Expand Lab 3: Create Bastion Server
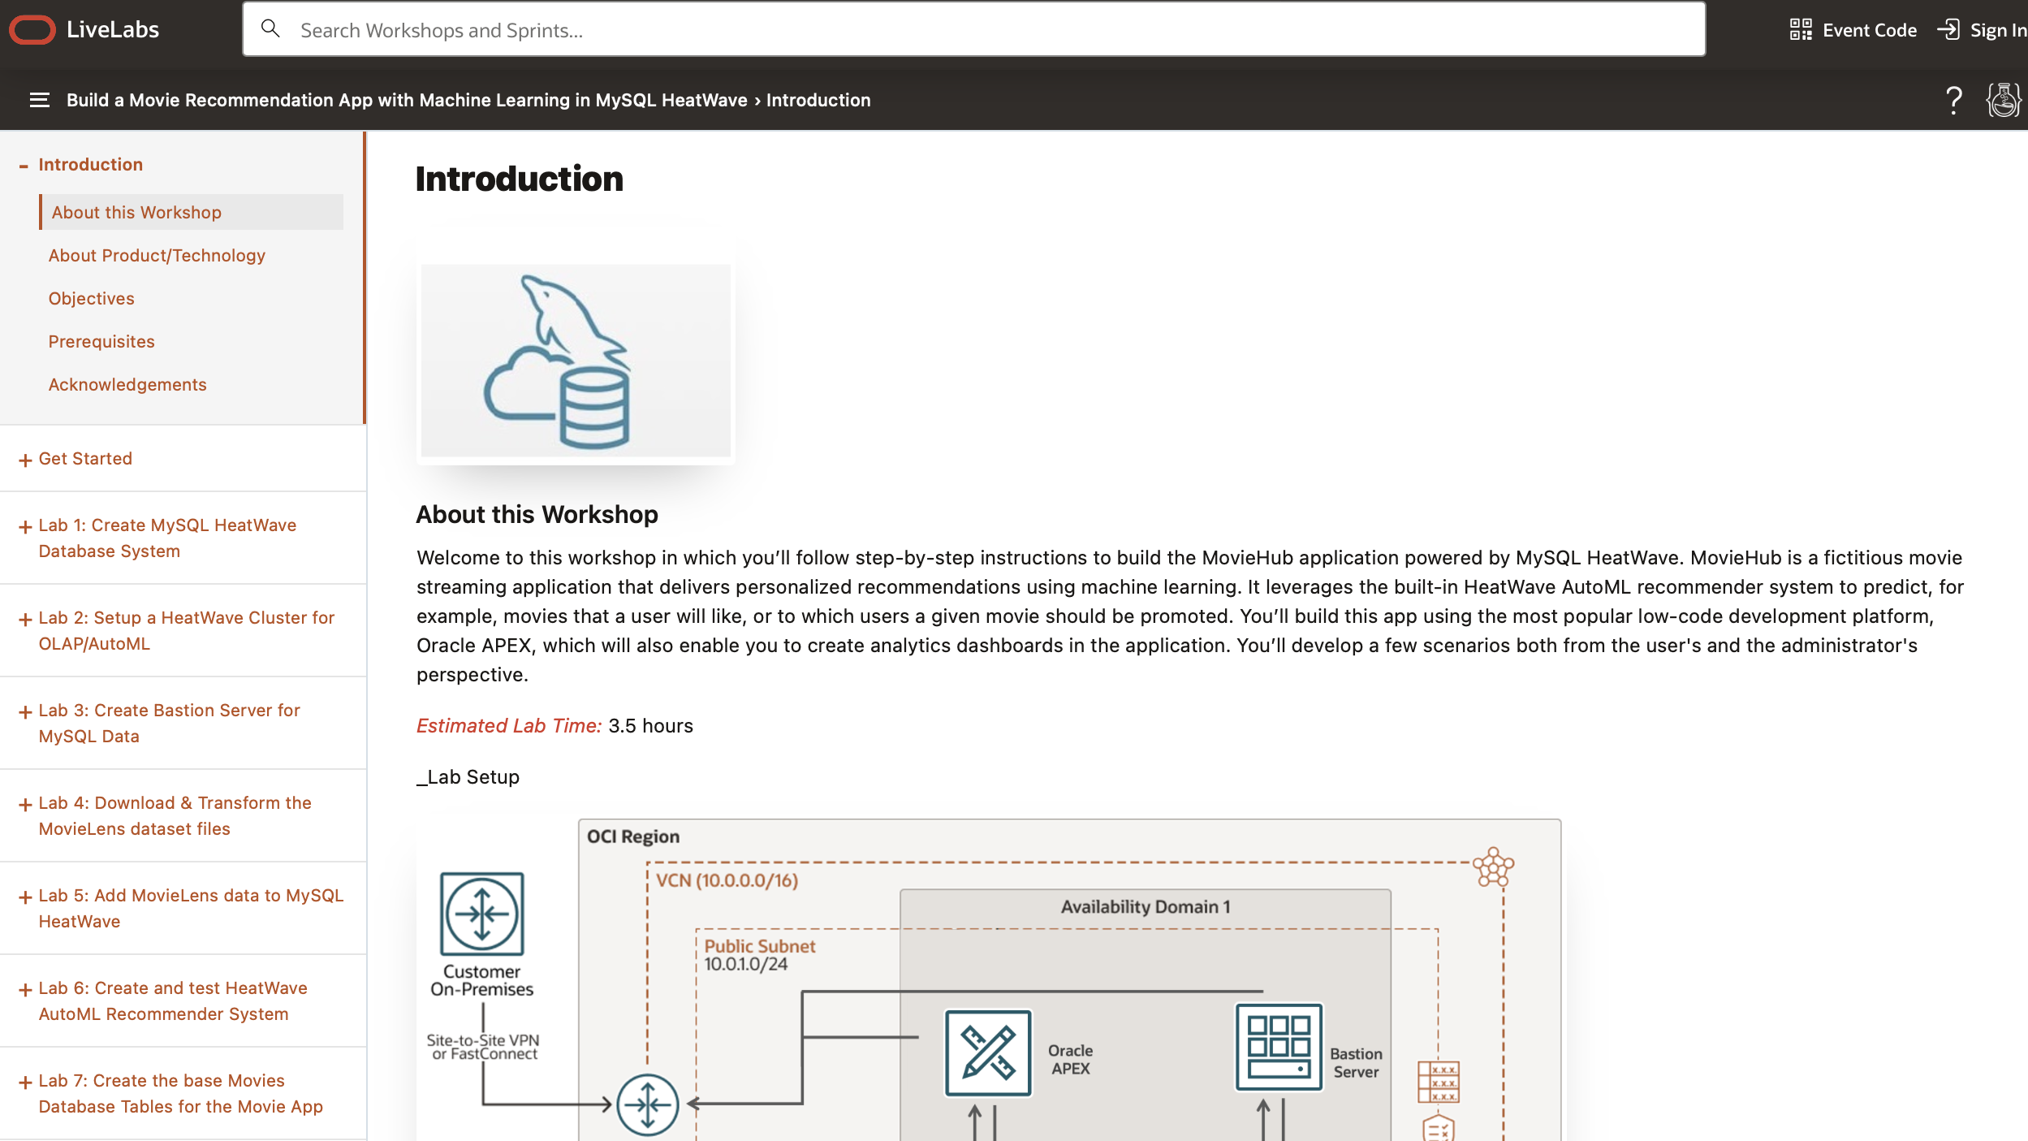This screenshot has width=2028, height=1141. pos(24,711)
